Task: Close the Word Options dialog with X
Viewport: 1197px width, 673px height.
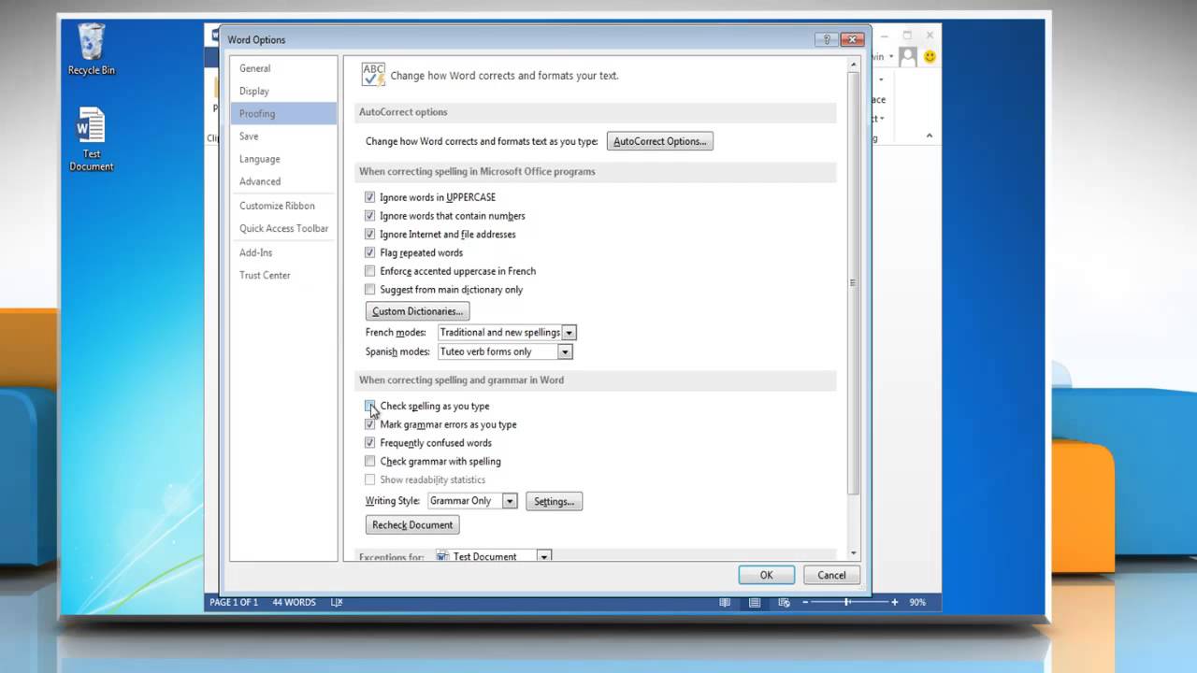Action: (852, 39)
